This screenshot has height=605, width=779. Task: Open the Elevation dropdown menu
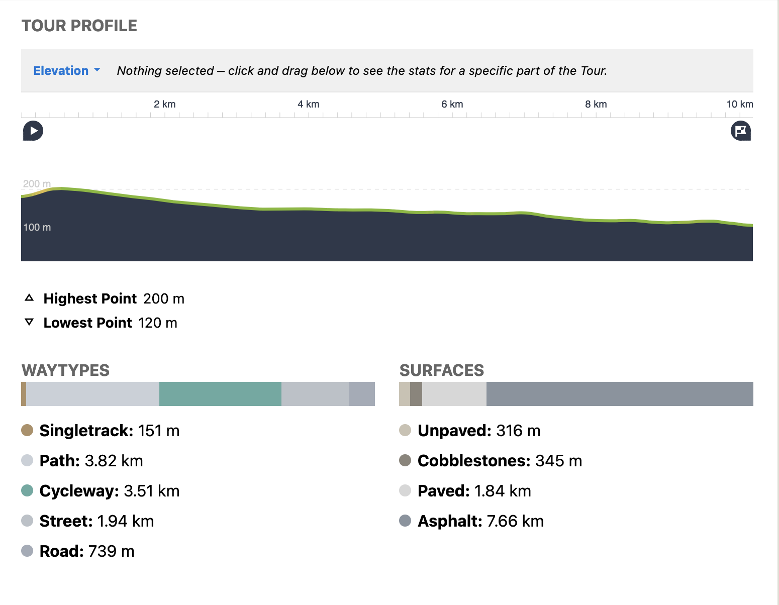pos(67,71)
